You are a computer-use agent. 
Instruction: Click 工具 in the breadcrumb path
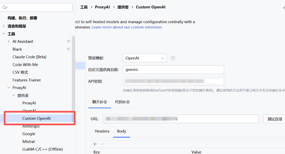click(84, 7)
